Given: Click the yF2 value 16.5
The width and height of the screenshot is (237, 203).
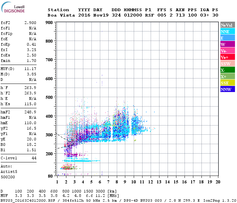Looking at the screenshot, I should click(31, 128).
